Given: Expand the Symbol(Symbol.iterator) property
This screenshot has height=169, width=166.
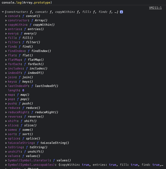Looking at the screenshot, I should click(x=6, y=161).
